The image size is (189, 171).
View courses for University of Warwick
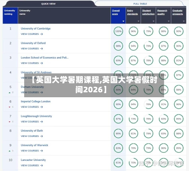point(32,151)
